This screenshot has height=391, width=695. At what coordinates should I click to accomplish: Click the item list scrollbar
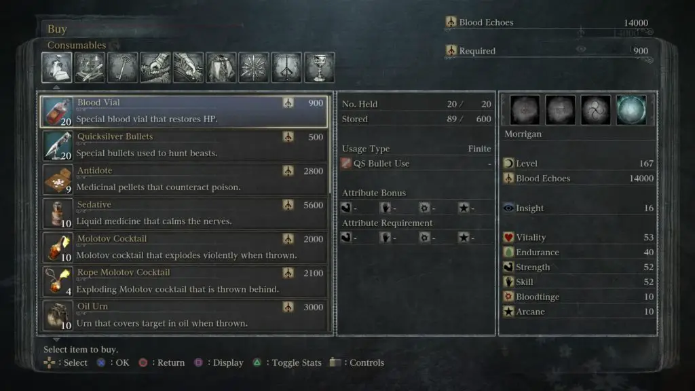point(330,145)
